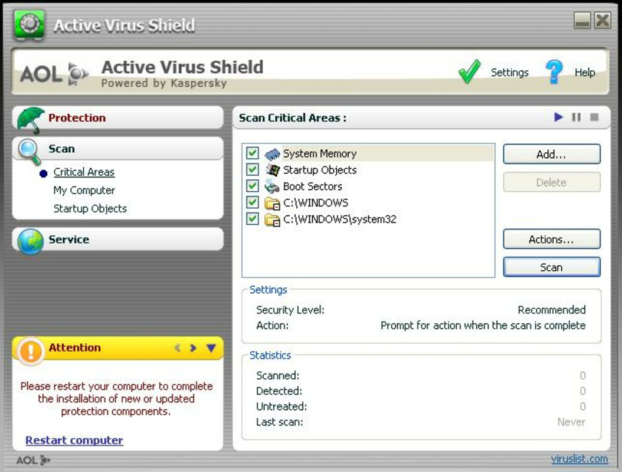Select My Computer scan task
This screenshot has height=472, width=622.
[84, 191]
